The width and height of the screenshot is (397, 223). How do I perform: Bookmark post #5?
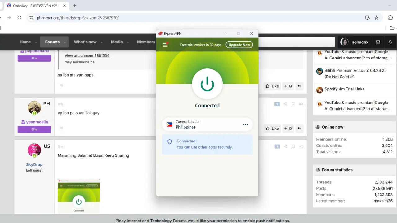(293, 146)
